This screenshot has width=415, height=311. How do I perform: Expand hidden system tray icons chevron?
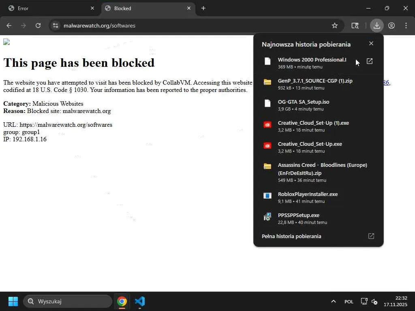[x=334, y=301]
